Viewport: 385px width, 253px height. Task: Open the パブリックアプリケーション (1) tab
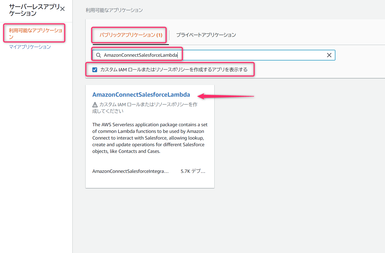coord(131,35)
